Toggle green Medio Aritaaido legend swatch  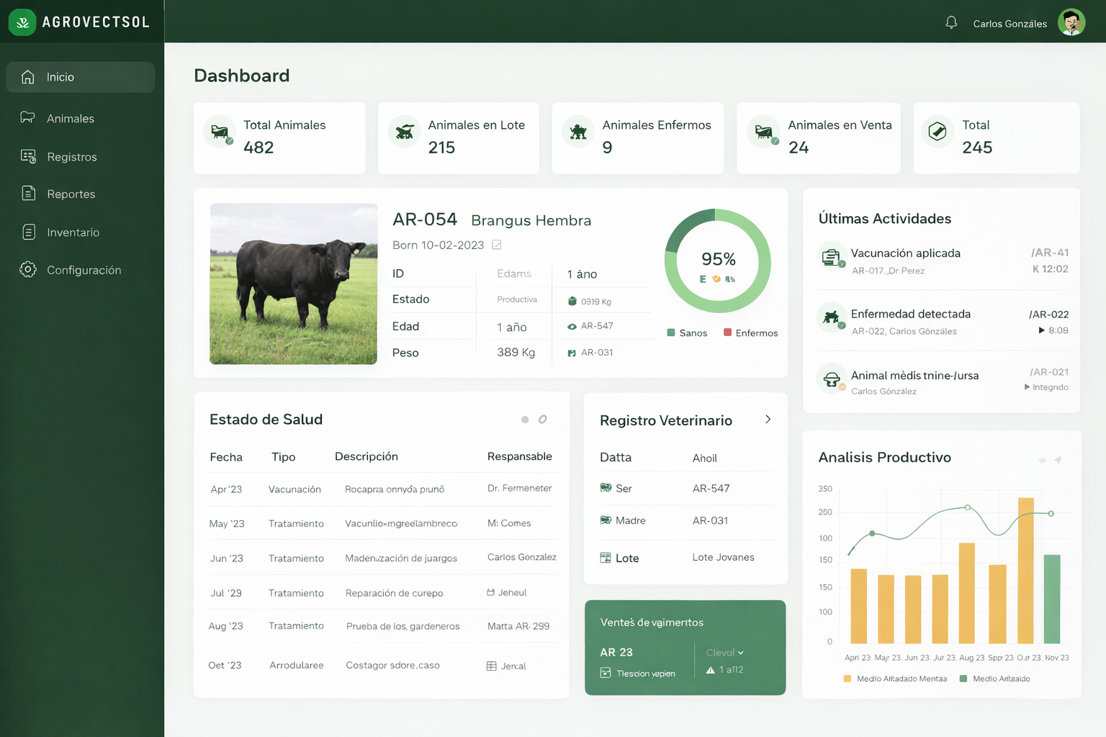point(963,679)
